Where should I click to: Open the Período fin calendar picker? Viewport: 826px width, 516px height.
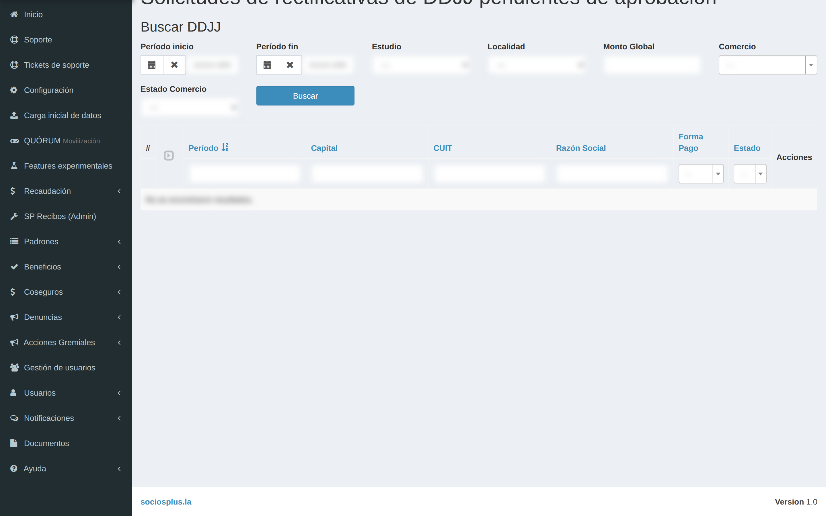coord(268,65)
